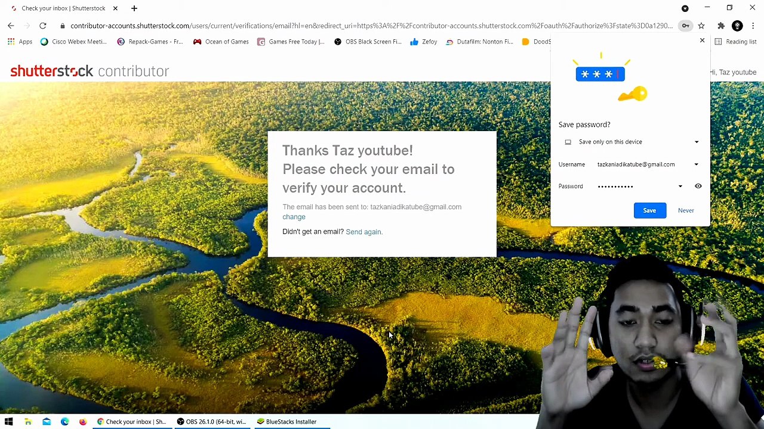This screenshot has height=429, width=764.
Task: Open the Games Free Today bookmark
Action: [x=291, y=42]
